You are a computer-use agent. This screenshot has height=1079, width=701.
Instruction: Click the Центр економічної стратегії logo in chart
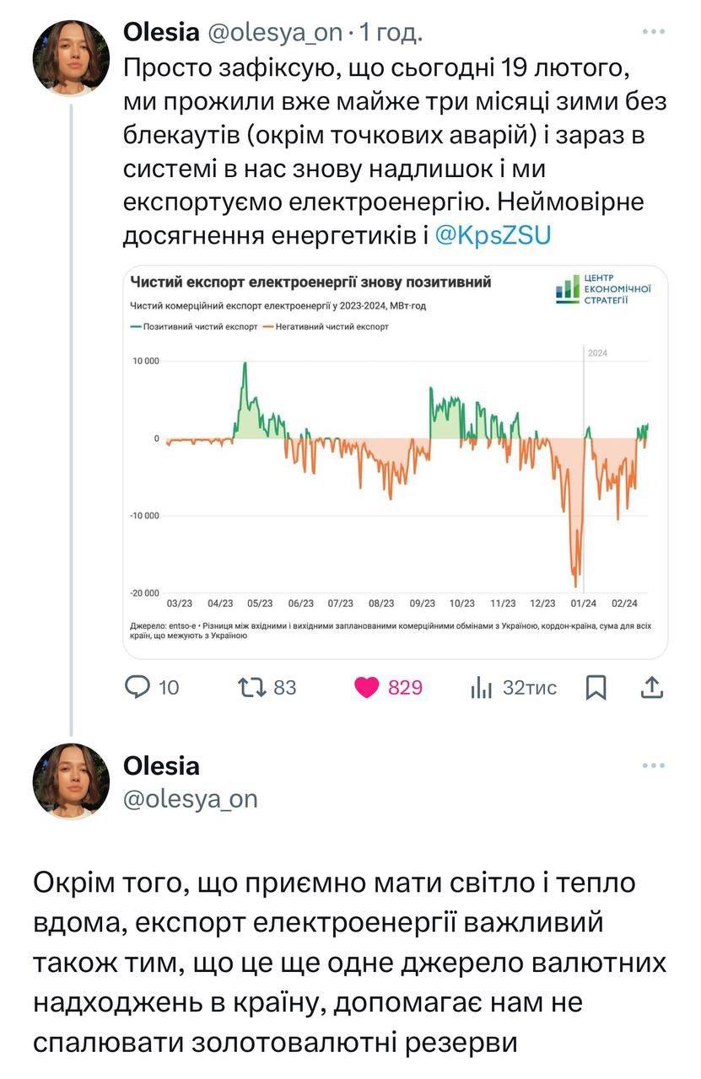click(x=604, y=290)
